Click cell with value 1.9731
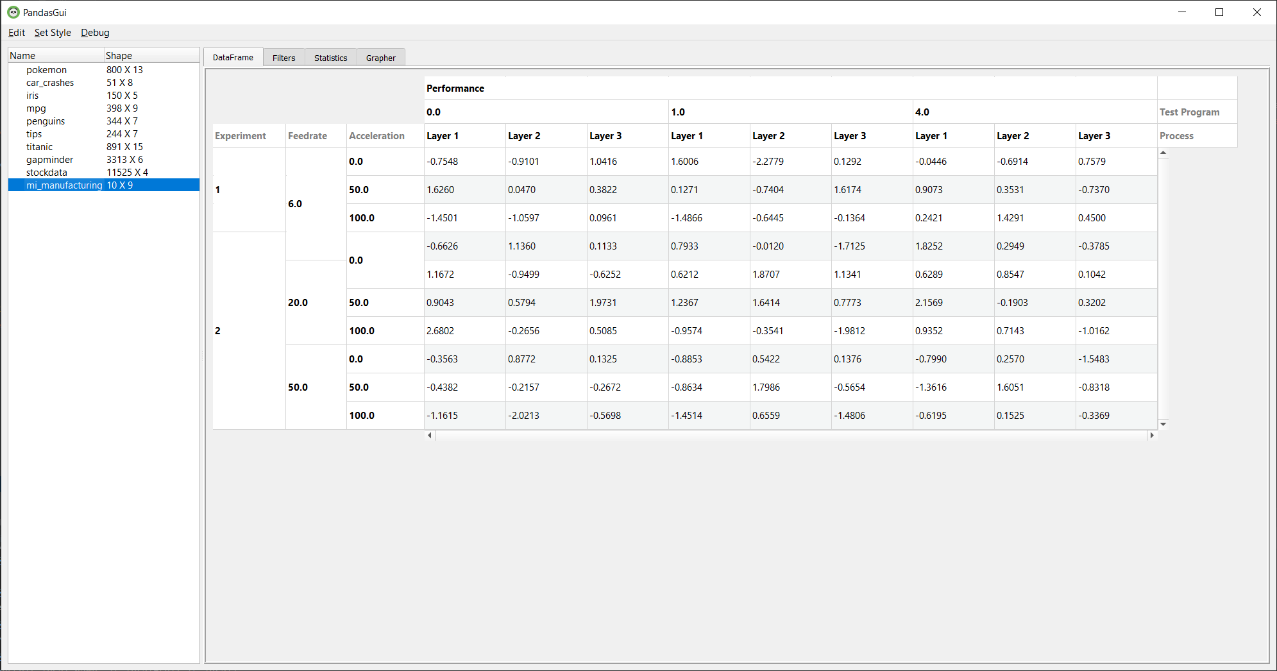Screen dimensions: 1277x671 pos(627,303)
